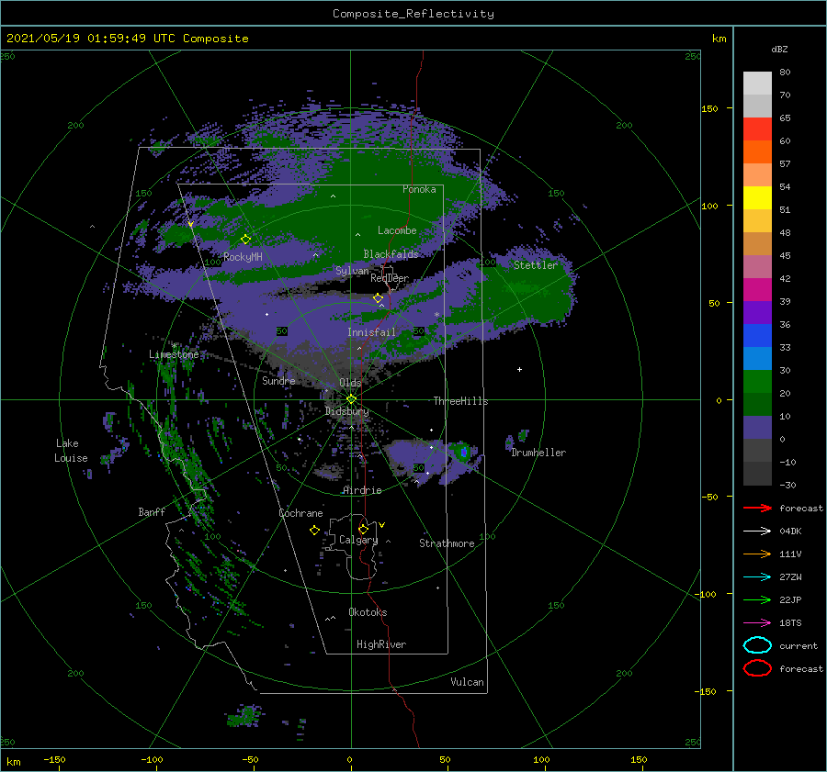Click the cyan current ellipse legend symbol

[x=757, y=645]
